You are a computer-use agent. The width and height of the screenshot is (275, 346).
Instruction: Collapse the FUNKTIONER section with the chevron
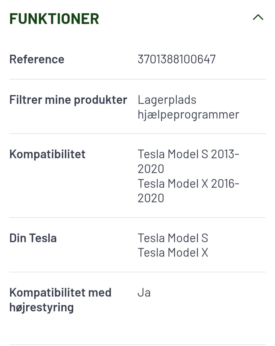(258, 18)
